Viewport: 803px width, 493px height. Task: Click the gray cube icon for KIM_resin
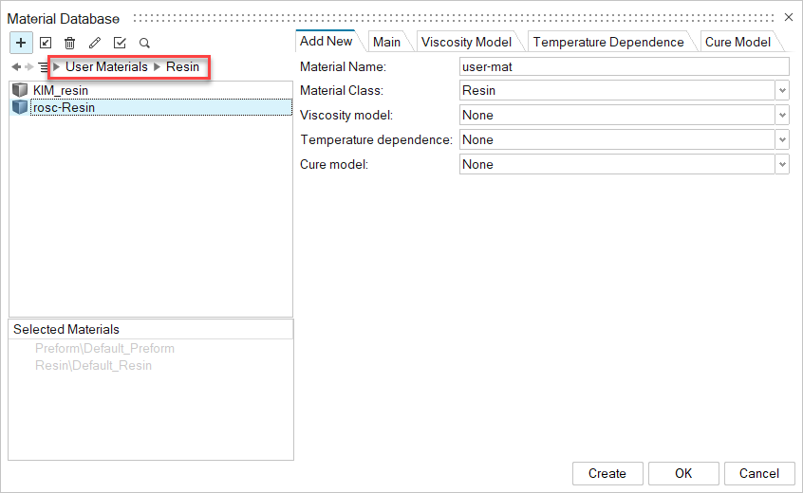[x=20, y=90]
